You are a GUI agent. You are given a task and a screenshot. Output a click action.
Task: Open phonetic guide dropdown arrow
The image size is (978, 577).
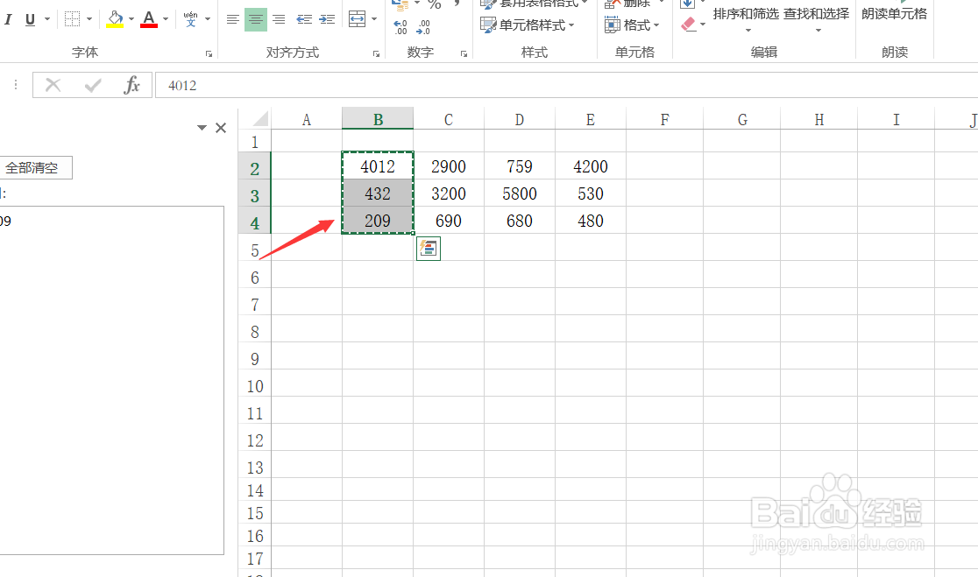click(208, 19)
